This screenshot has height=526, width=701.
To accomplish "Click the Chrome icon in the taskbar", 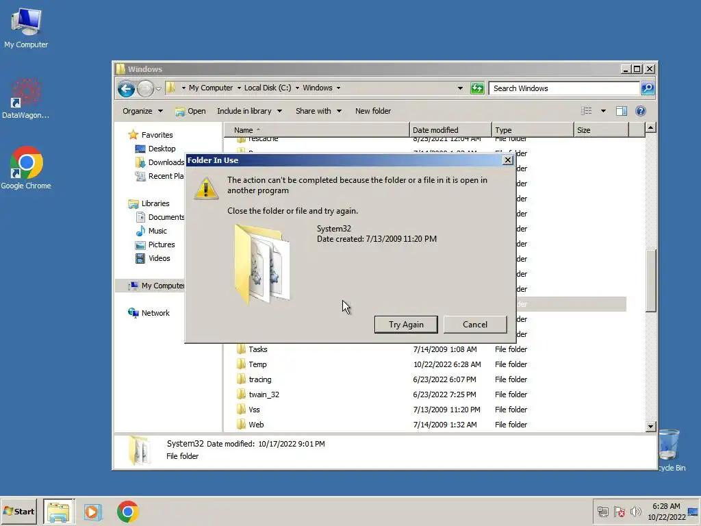I will pyautogui.click(x=128, y=512).
